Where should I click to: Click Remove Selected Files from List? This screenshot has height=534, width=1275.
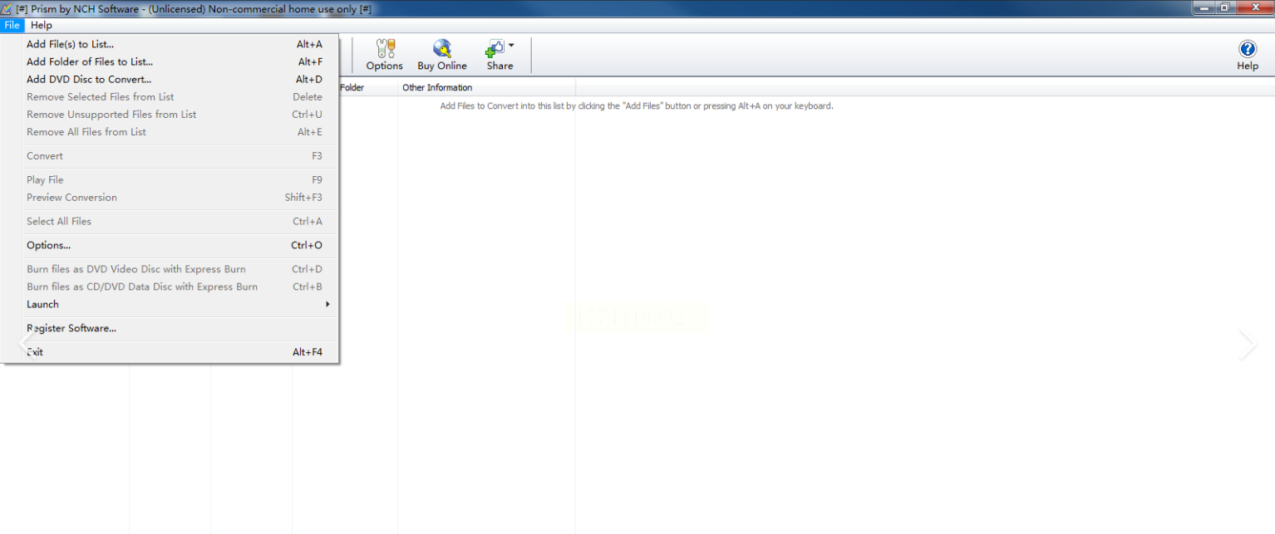pos(170,97)
